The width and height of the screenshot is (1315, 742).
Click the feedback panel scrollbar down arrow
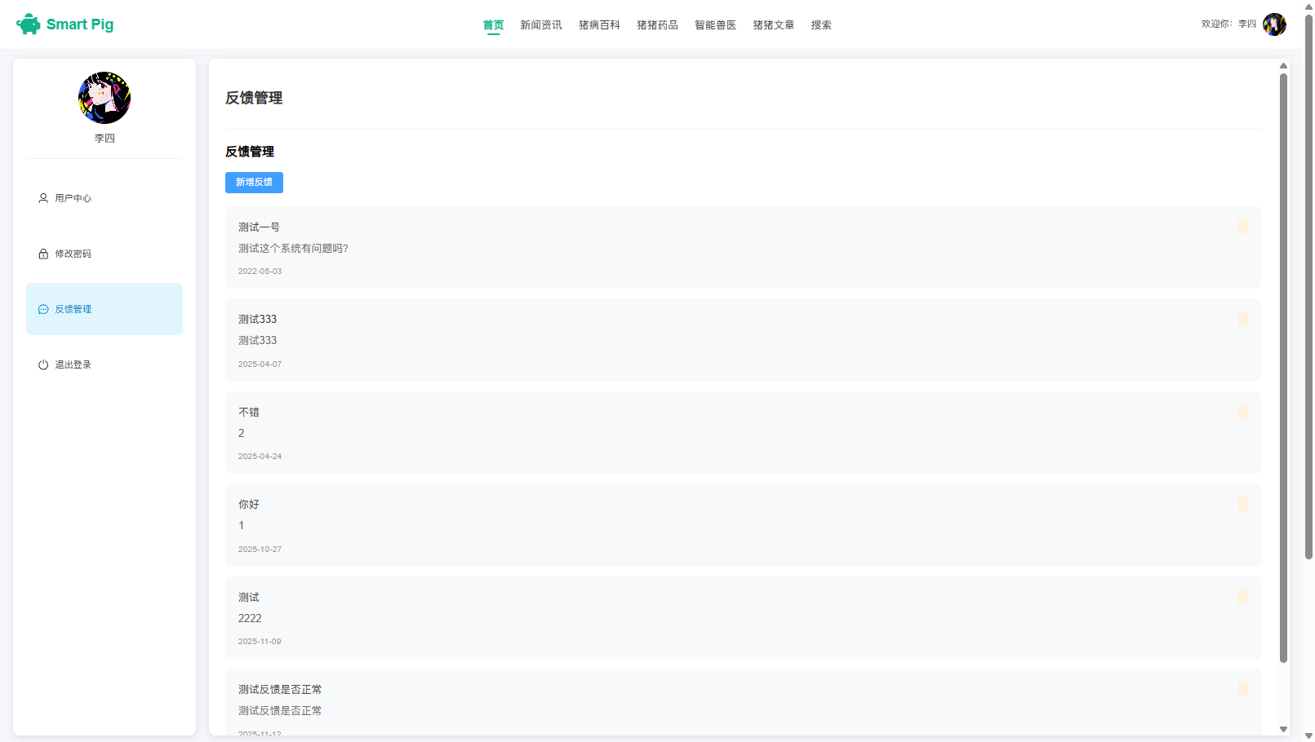[x=1283, y=729]
